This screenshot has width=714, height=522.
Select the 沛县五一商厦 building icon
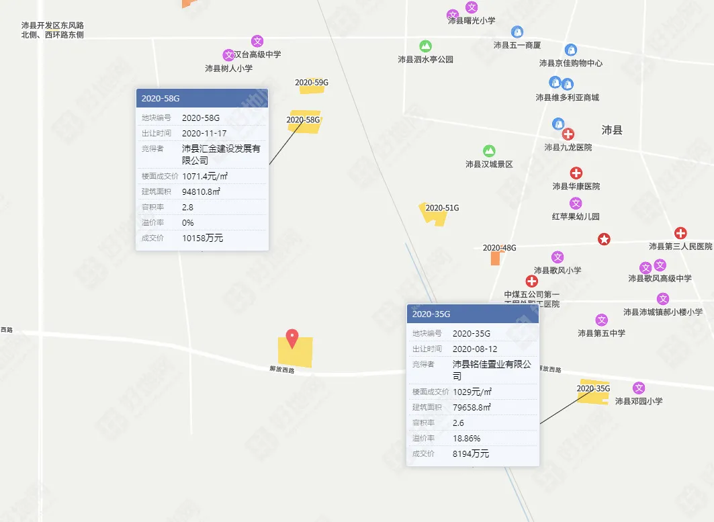pyautogui.click(x=518, y=32)
